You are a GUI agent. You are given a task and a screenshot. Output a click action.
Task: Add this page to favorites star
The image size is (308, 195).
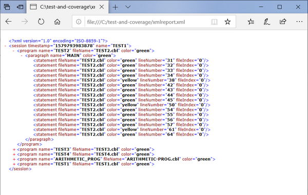[x=227, y=22]
